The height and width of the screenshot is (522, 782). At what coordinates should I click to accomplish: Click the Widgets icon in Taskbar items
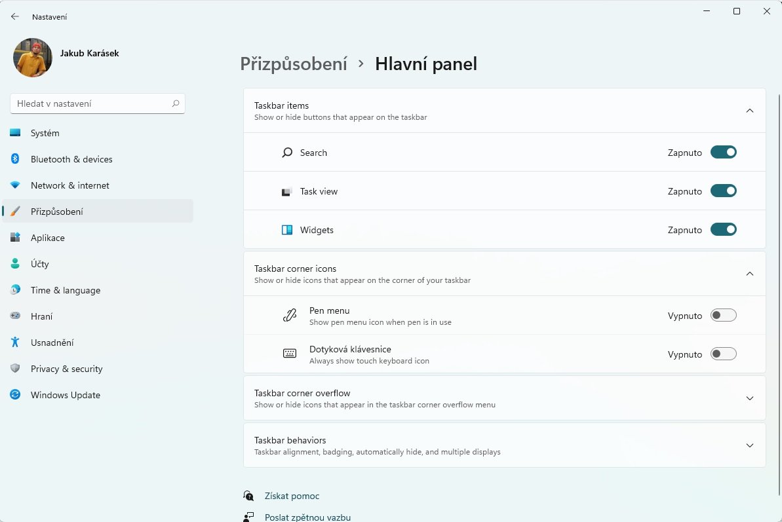point(286,230)
